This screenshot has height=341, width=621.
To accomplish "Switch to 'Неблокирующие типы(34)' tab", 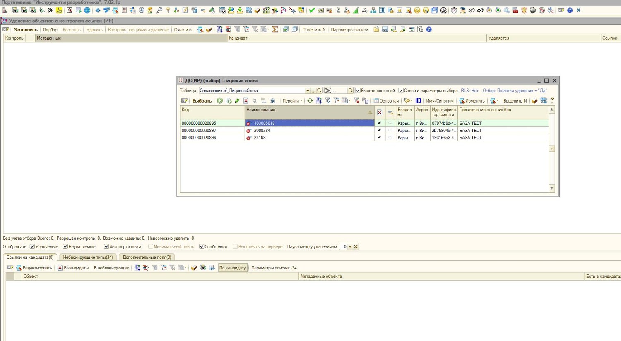I will pos(88,257).
